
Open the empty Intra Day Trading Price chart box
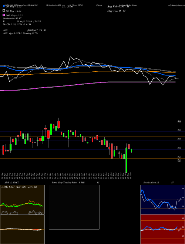click(74, 207)
